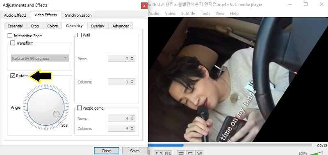Decrease Puzzle game Columns spinner value
Image resolution: width=328 pixels, height=155 pixels.
(132, 130)
